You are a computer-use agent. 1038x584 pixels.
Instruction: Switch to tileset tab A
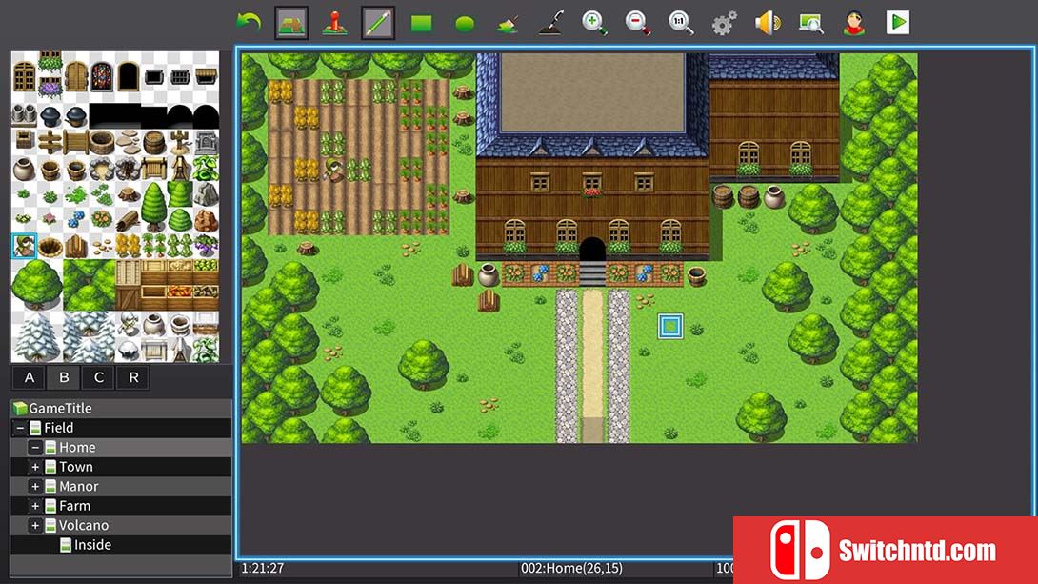(x=30, y=377)
